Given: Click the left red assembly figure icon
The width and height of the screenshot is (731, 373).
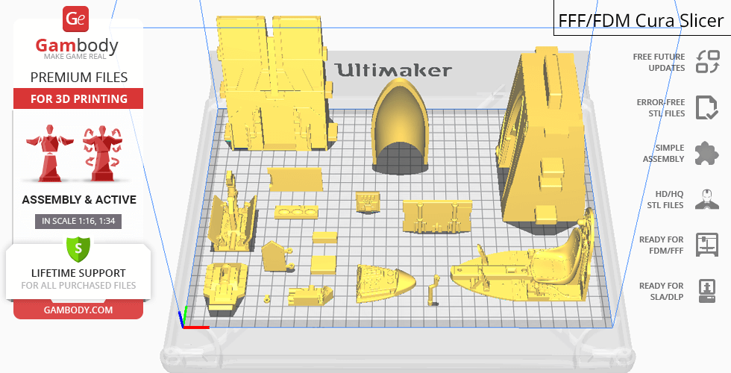Looking at the screenshot, I should point(49,153).
